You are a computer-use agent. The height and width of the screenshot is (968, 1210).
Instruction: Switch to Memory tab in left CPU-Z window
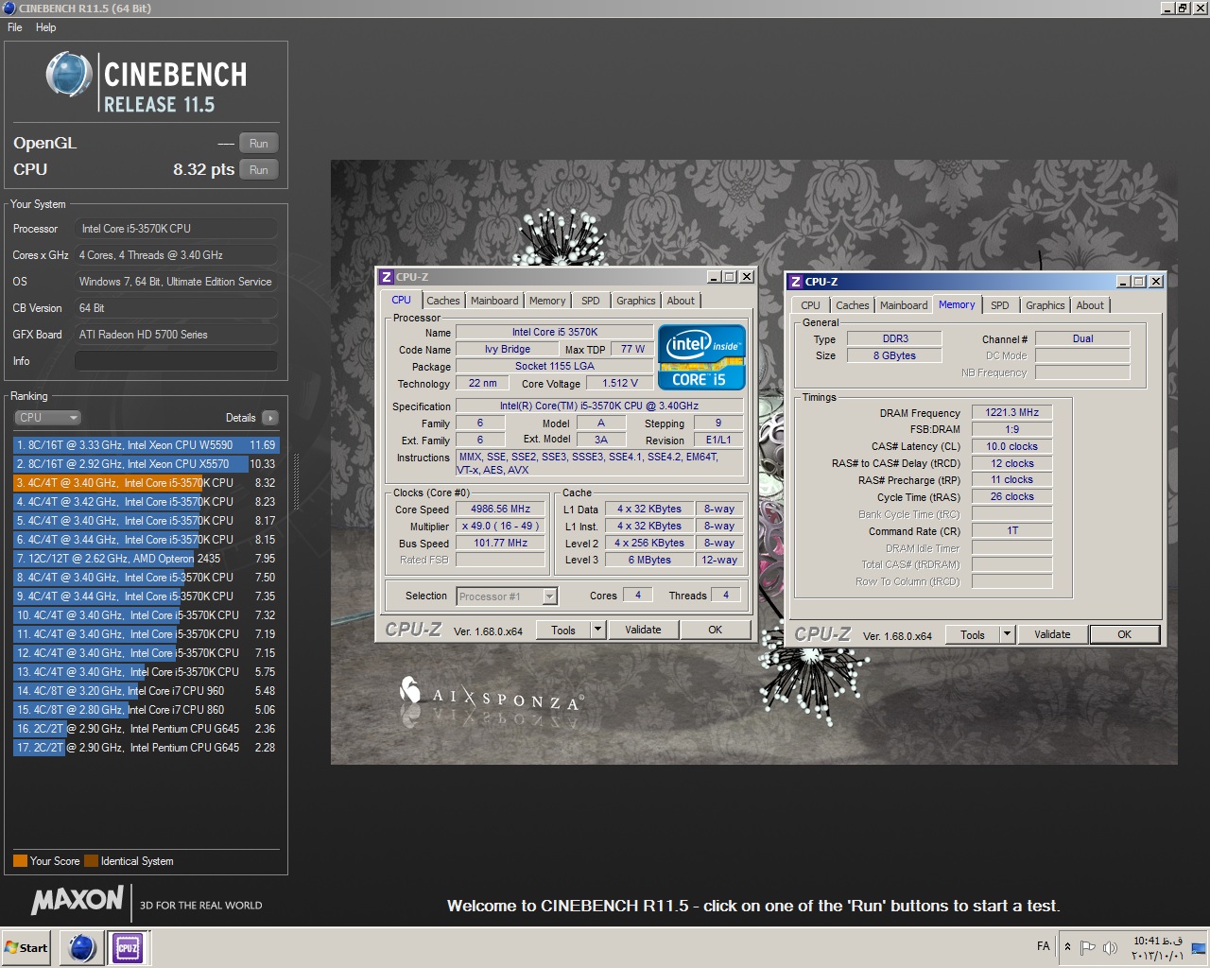pos(547,301)
